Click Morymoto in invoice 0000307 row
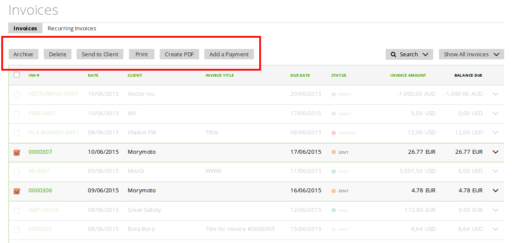The width and height of the screenshot is (512, 243). coord(142,152)
